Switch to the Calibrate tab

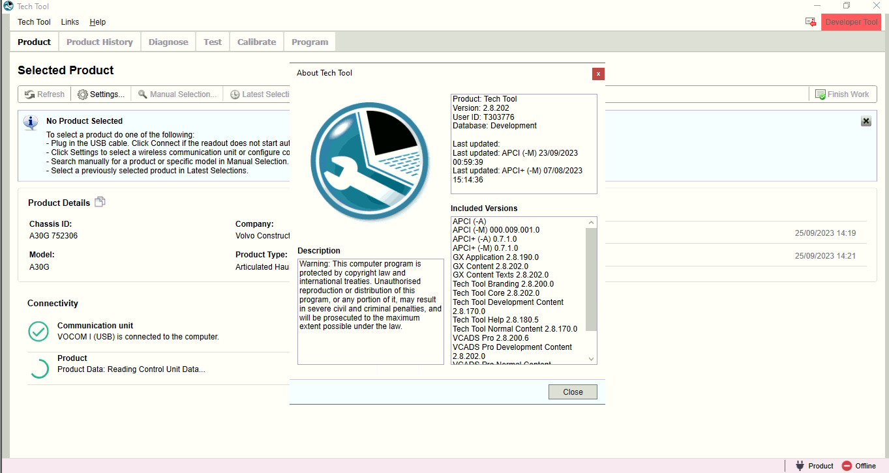pyautogui.click(x=256, y=42)
